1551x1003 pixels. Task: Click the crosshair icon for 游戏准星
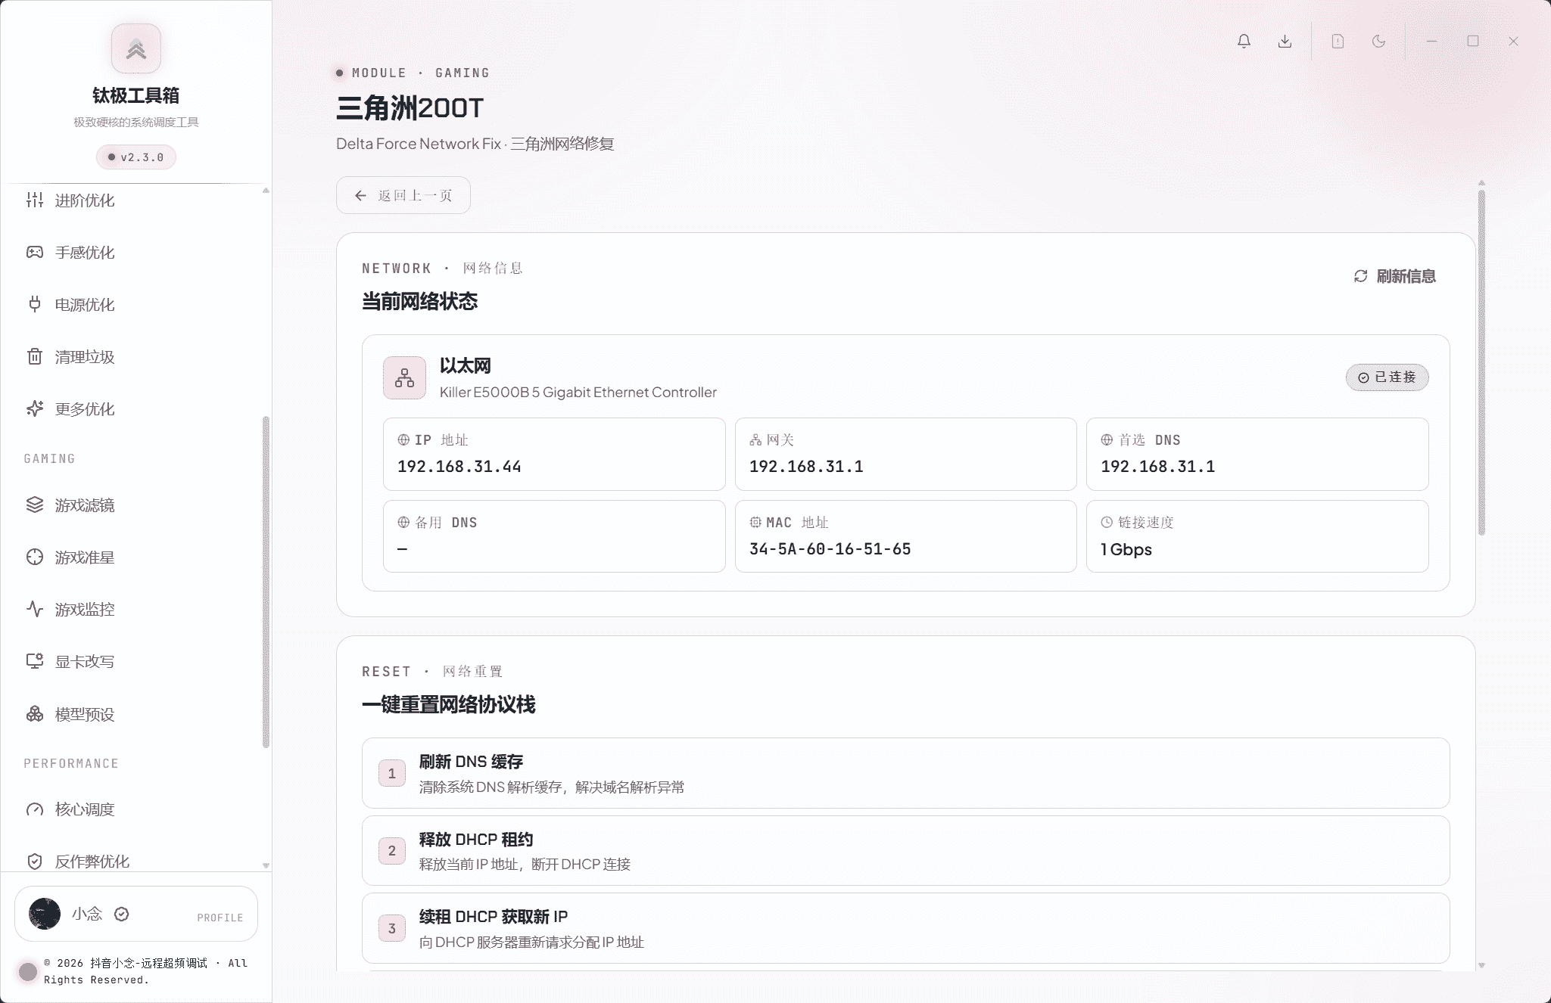pyautogui.click(x=35, y=557)
